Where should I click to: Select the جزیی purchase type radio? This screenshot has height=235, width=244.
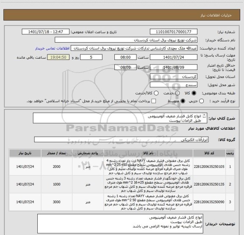coord(202,101)
